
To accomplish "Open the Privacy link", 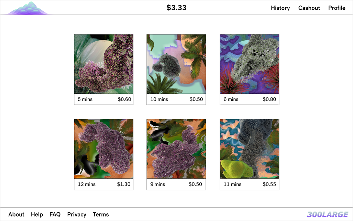I will pos(77,214).
